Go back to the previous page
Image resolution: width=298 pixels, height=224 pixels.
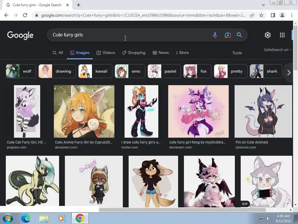pos(6,15)
